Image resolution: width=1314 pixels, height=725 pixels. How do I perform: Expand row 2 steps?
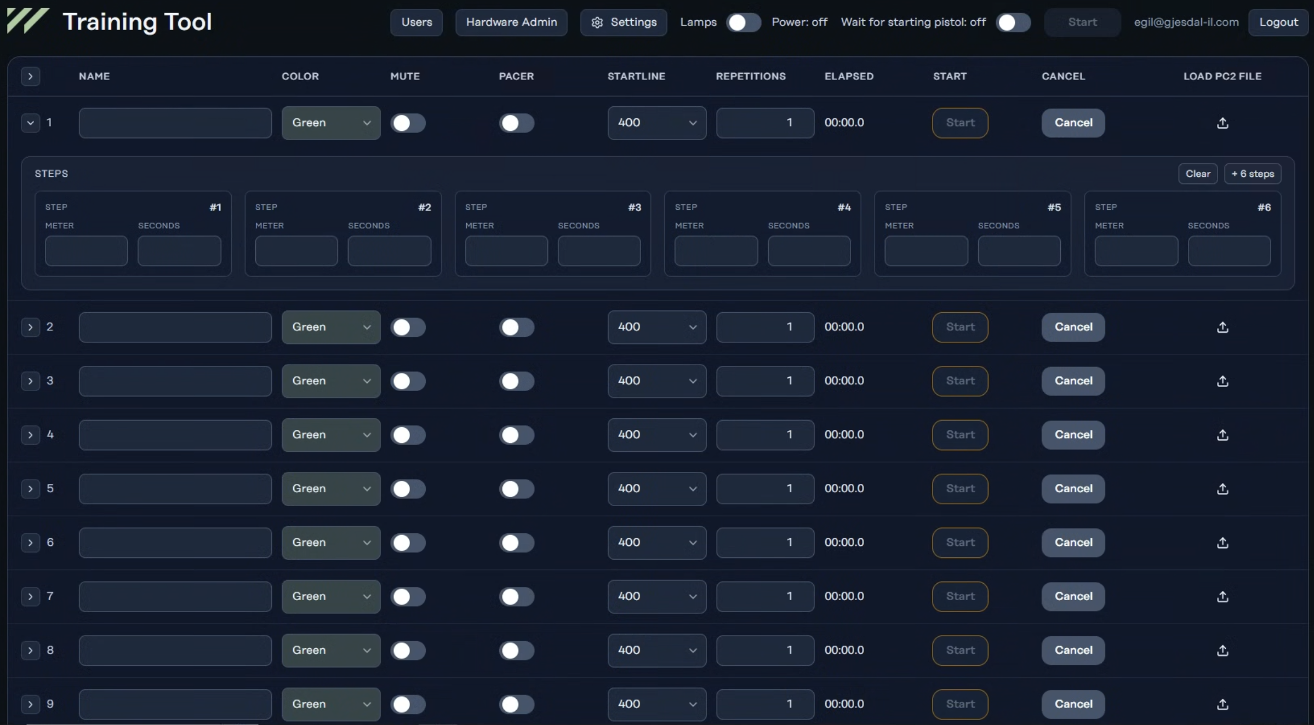pyautogui.click(x=31, y=327)
